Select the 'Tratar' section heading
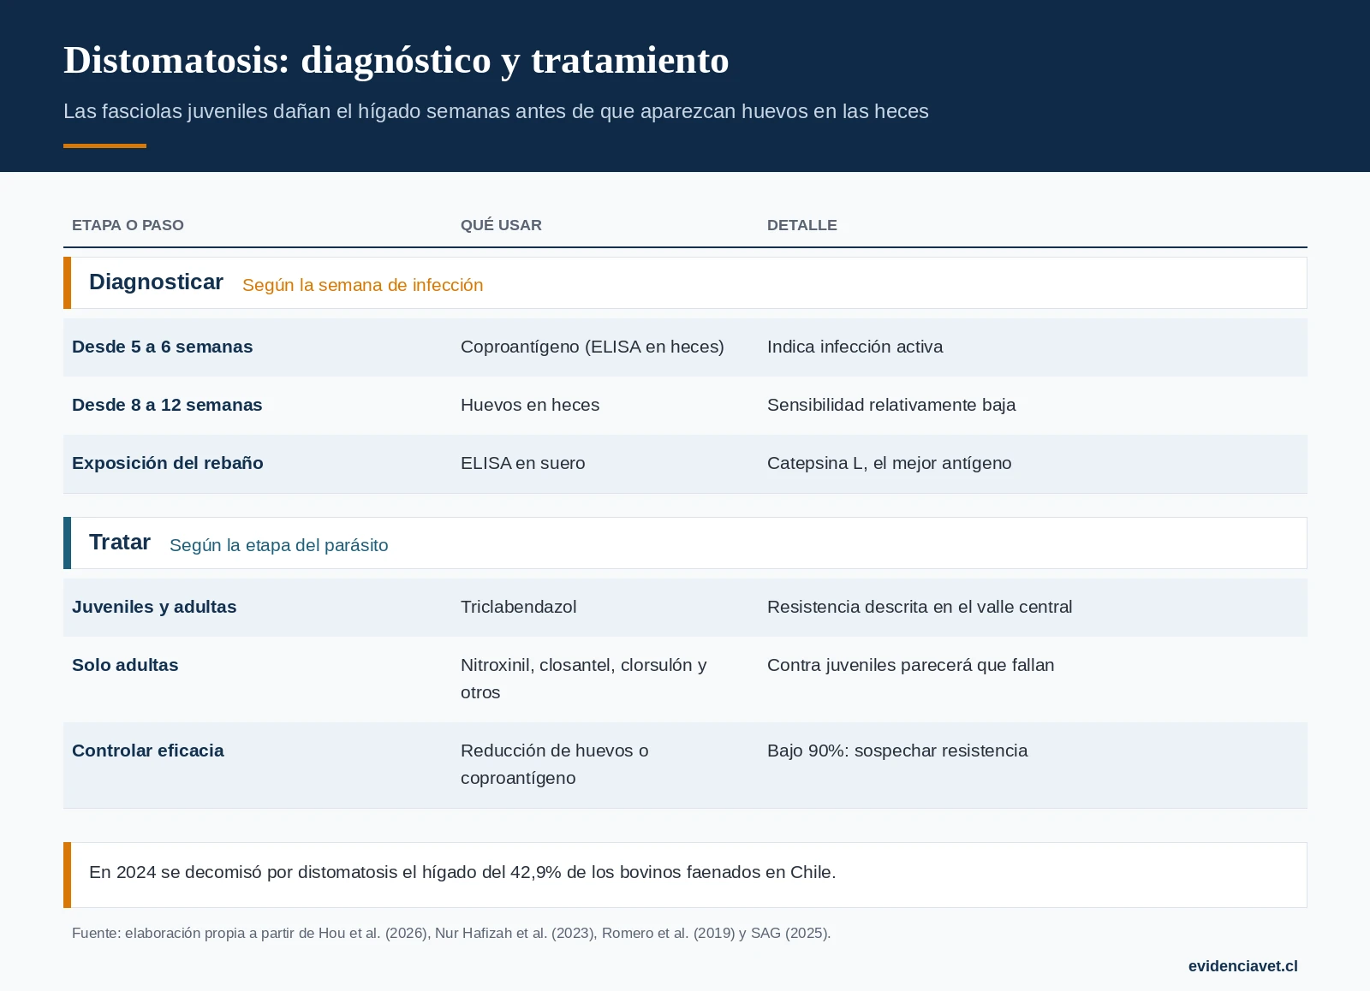The image size is (1370, 991). [120, 542]
